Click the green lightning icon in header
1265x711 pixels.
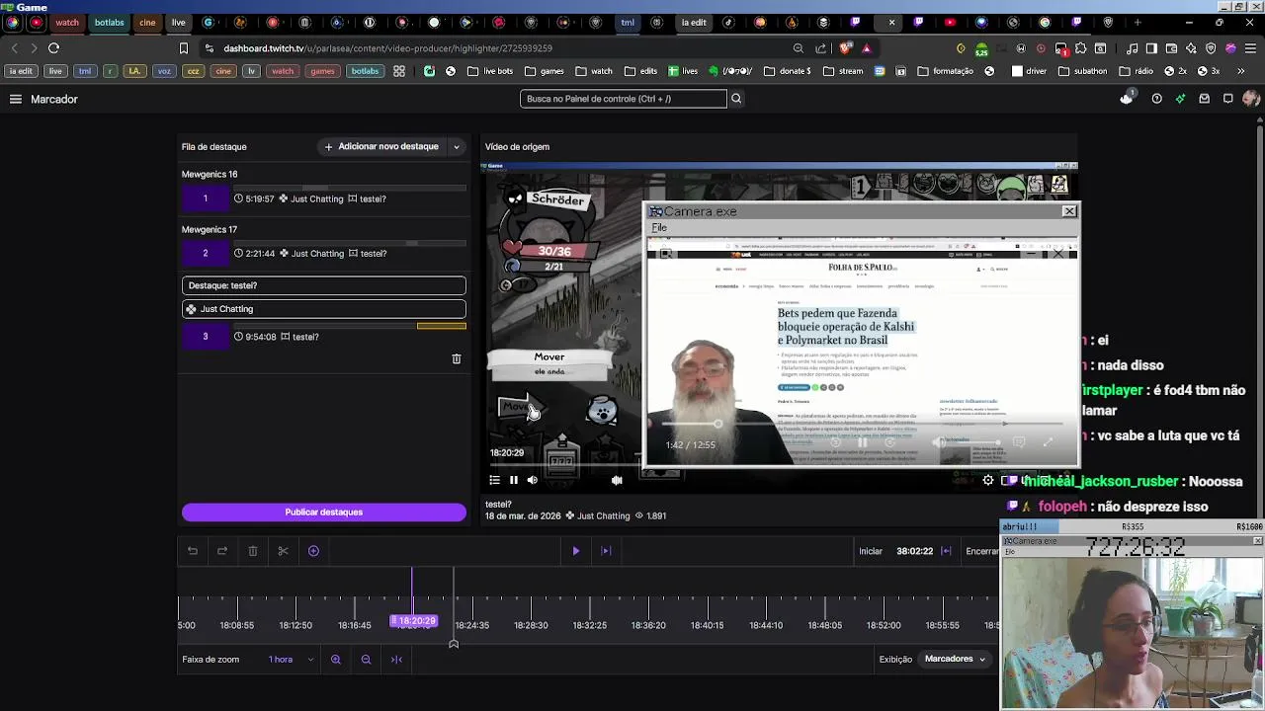coord(1180,99)
